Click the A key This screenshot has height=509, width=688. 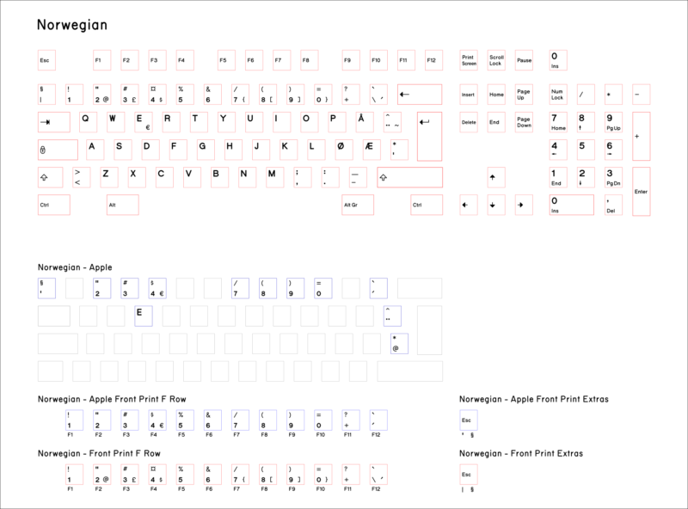tap(95, 150)
